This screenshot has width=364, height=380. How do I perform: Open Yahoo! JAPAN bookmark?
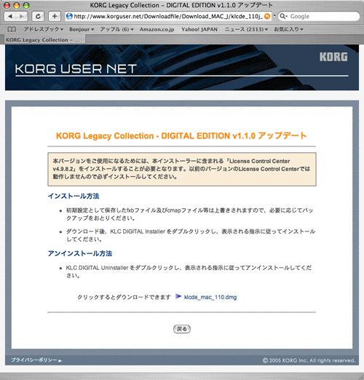tap(199, 29)
